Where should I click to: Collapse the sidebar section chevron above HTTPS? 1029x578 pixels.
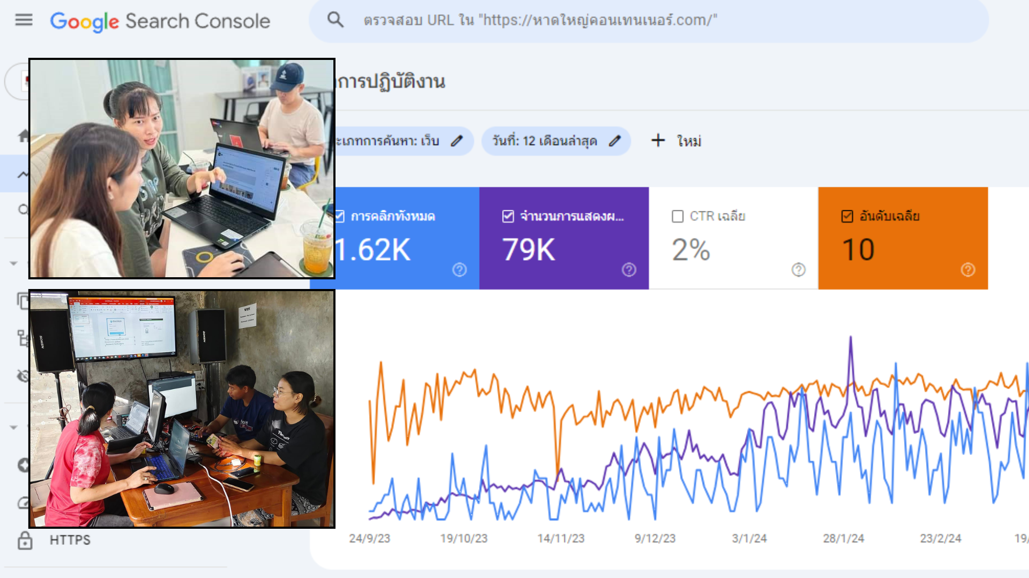14,427
